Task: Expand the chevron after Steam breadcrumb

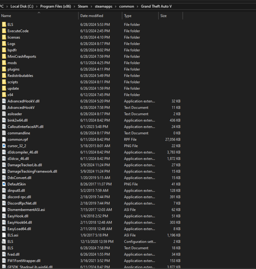Action: point(91,6)
